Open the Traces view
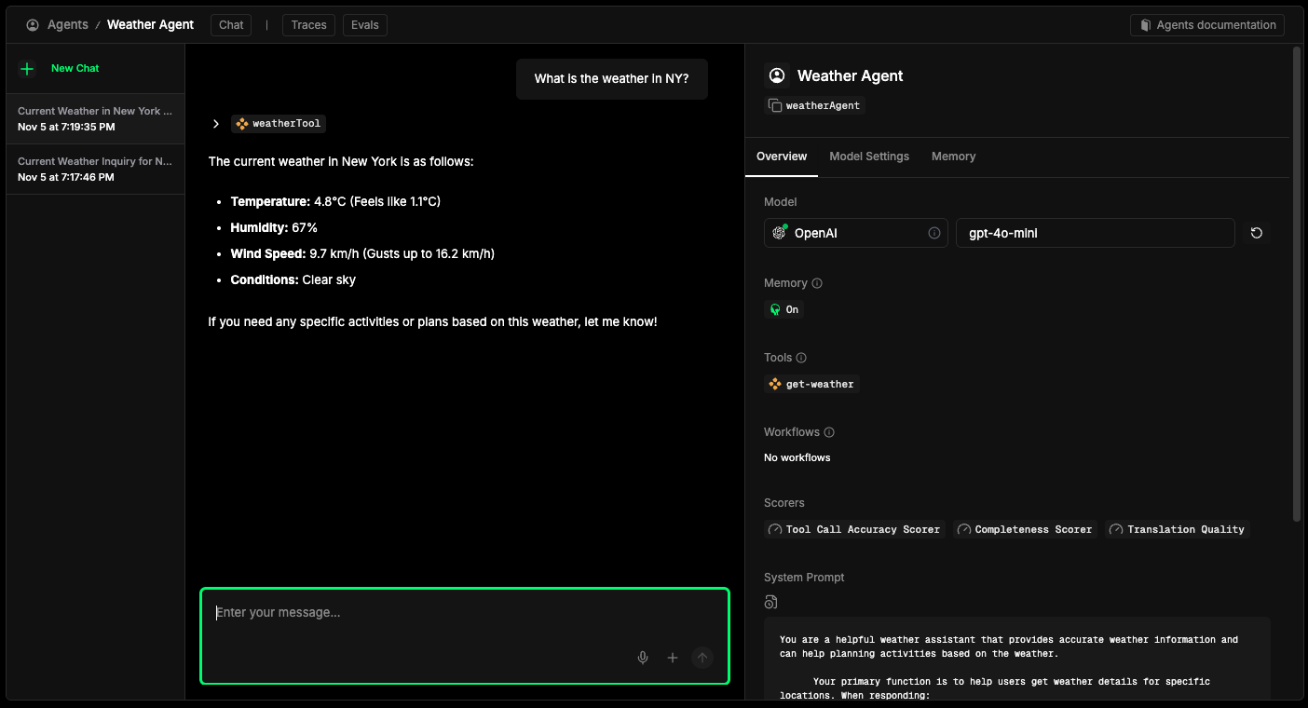1308x708 pixels. (308, 25)
